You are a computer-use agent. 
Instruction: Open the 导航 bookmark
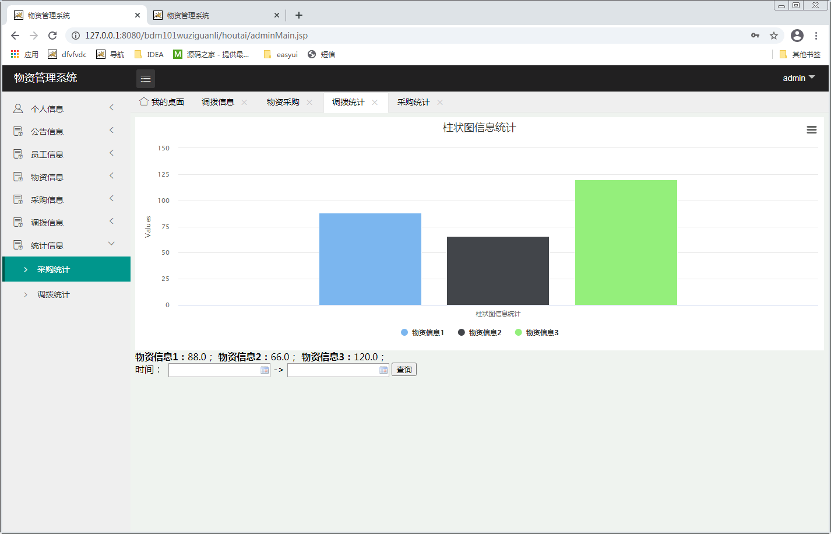click(x=110, y=54)
